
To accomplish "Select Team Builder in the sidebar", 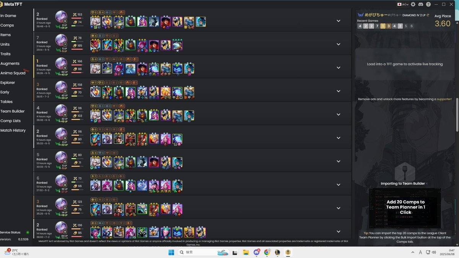I will (x=13, y=111).
